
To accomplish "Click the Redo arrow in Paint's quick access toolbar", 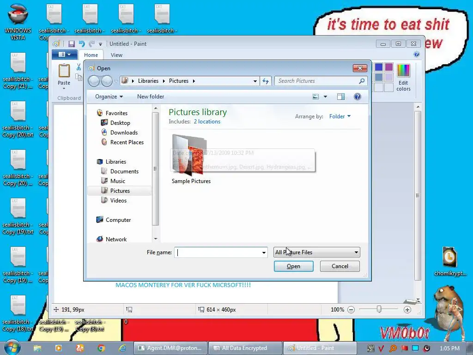I will (x=92, y=44).
